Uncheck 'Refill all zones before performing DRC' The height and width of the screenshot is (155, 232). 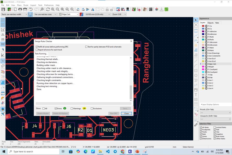tap(37, 47)
